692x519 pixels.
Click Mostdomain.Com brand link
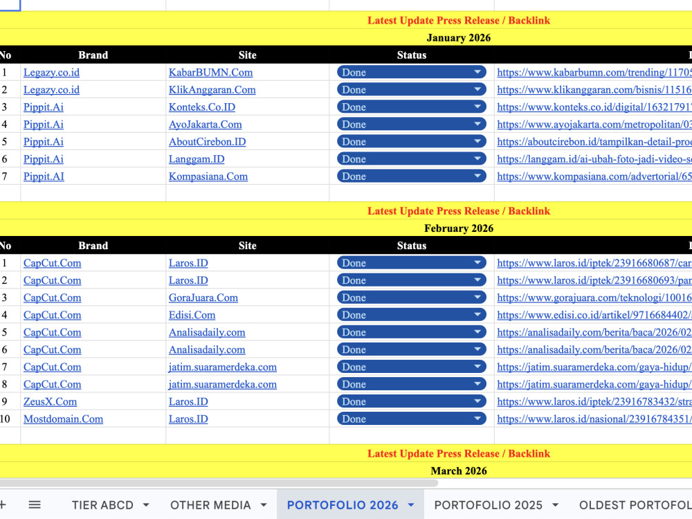(x=63, y=419)
